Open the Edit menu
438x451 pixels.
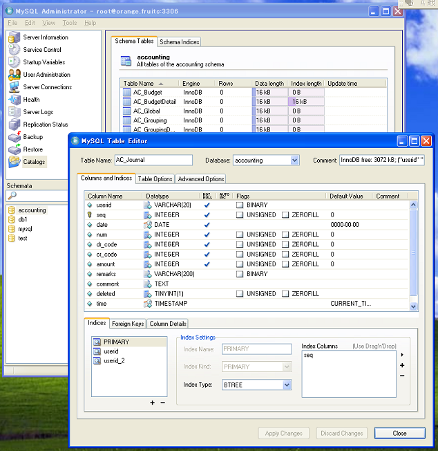30,23
